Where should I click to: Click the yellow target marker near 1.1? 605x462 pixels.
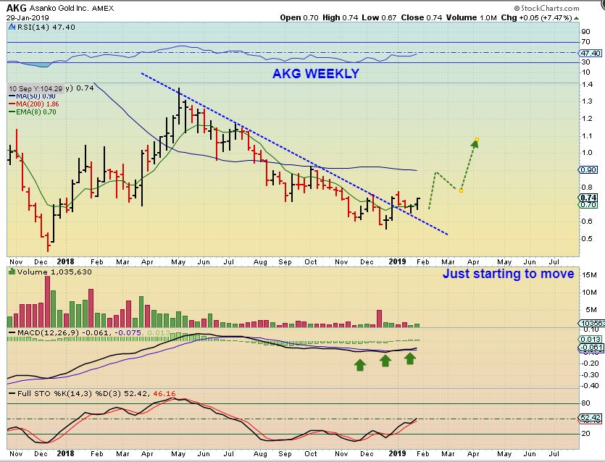point(477,139)
